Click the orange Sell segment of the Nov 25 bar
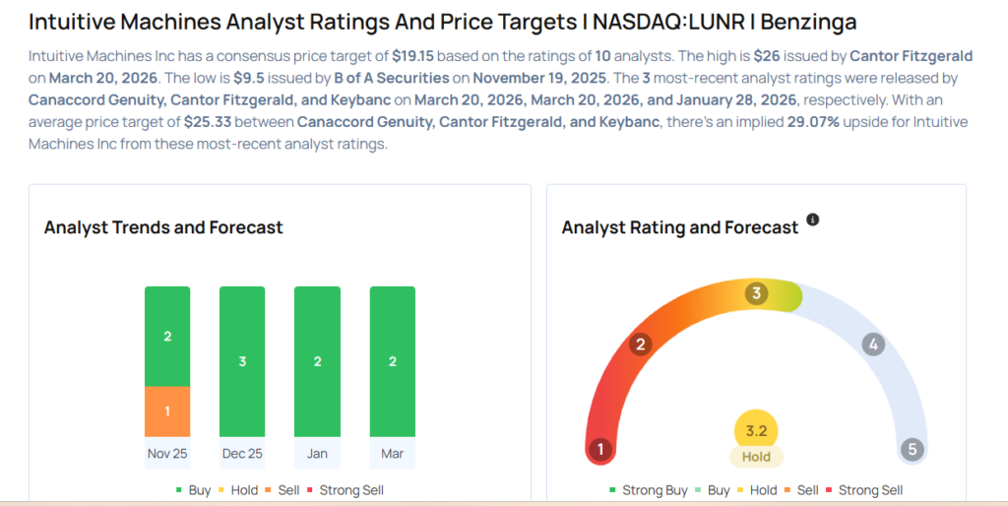 (x=167, y=411)
